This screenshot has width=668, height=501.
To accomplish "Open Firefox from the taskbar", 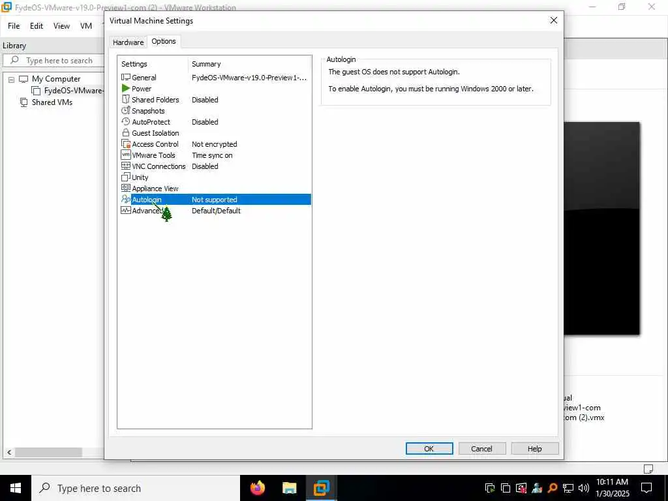I will click(257, 488).
